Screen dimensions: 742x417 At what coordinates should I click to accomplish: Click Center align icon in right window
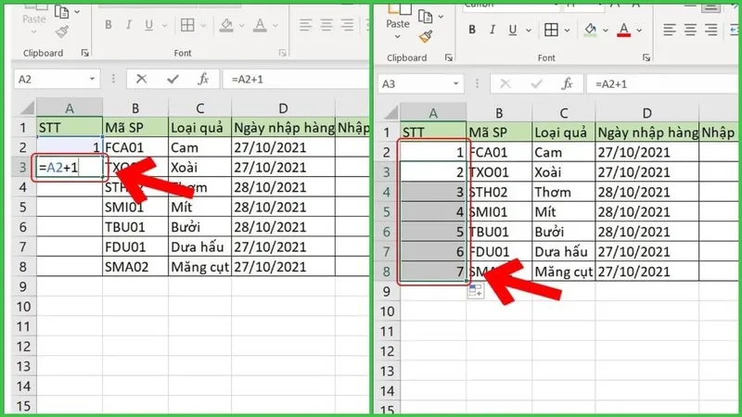[x=690, y=30]
